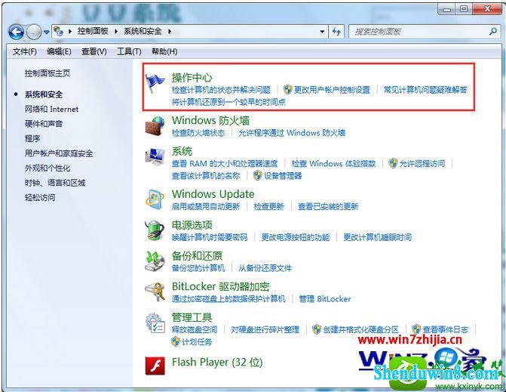The image size is (506, 392).
Task: Go to 控制面板主页 in sidebar
Action: tap(48, 73)
